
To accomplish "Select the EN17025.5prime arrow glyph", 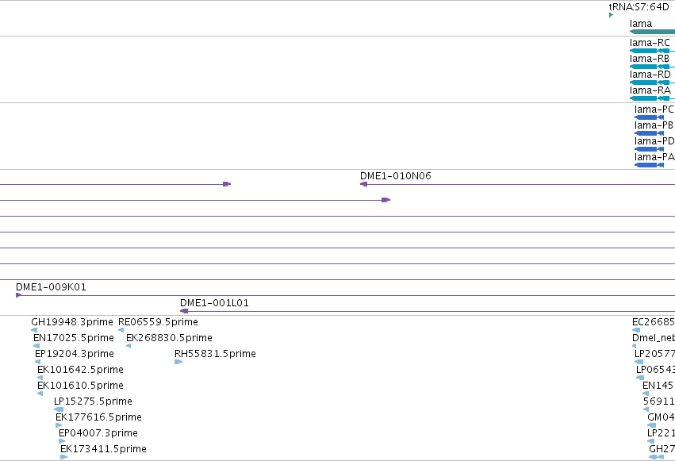I will 36,346.
